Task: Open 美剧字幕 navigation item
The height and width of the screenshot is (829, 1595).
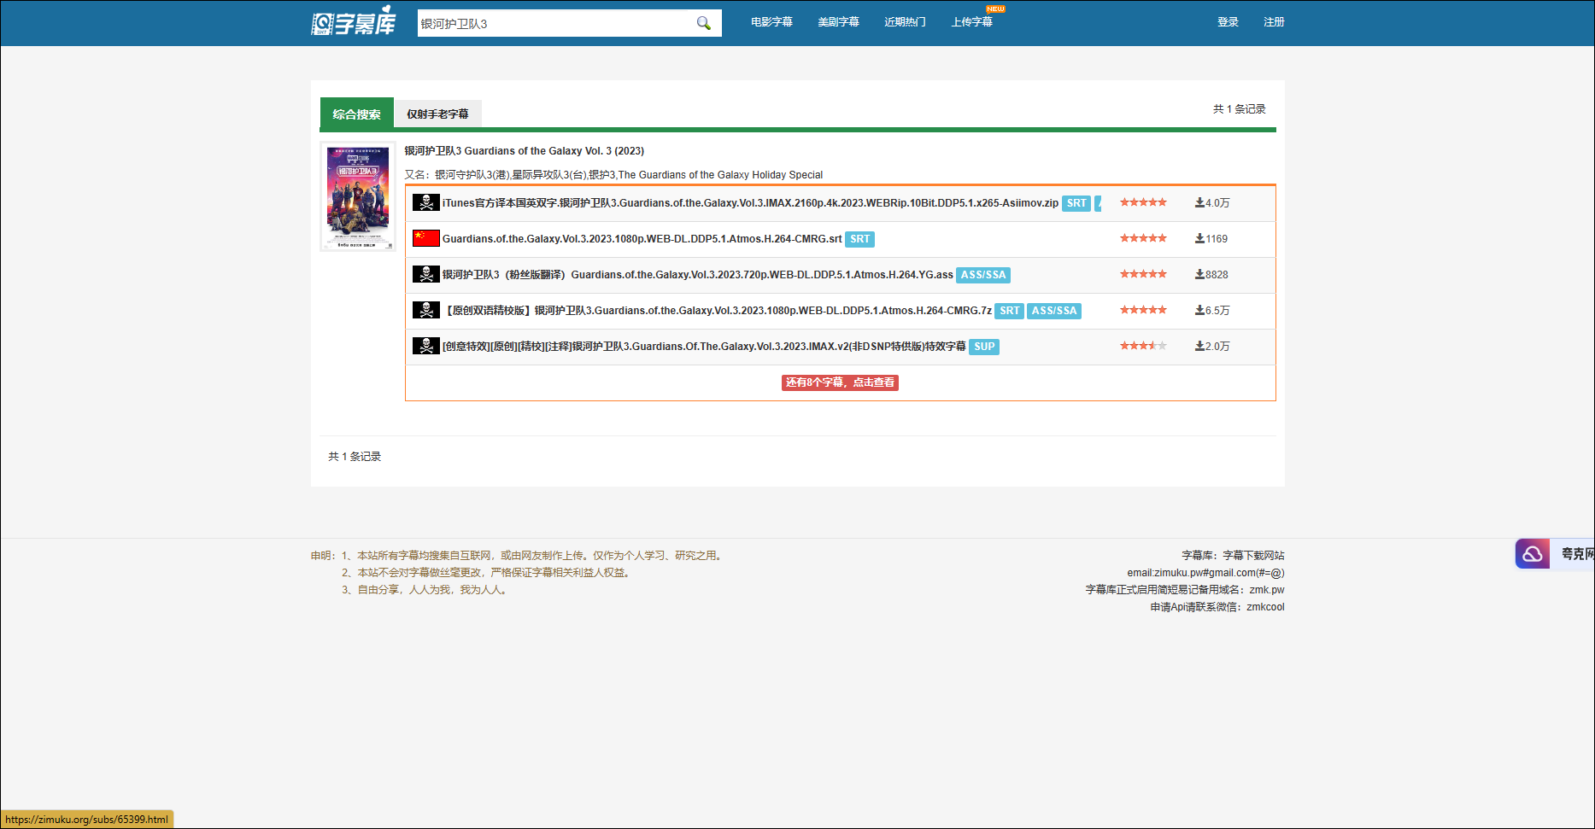Action: (838, 22)
